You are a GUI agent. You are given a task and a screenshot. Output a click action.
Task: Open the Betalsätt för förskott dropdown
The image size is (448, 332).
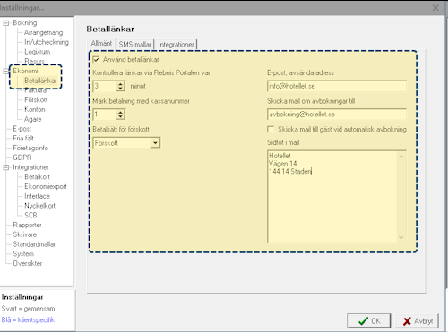[155, 143]
